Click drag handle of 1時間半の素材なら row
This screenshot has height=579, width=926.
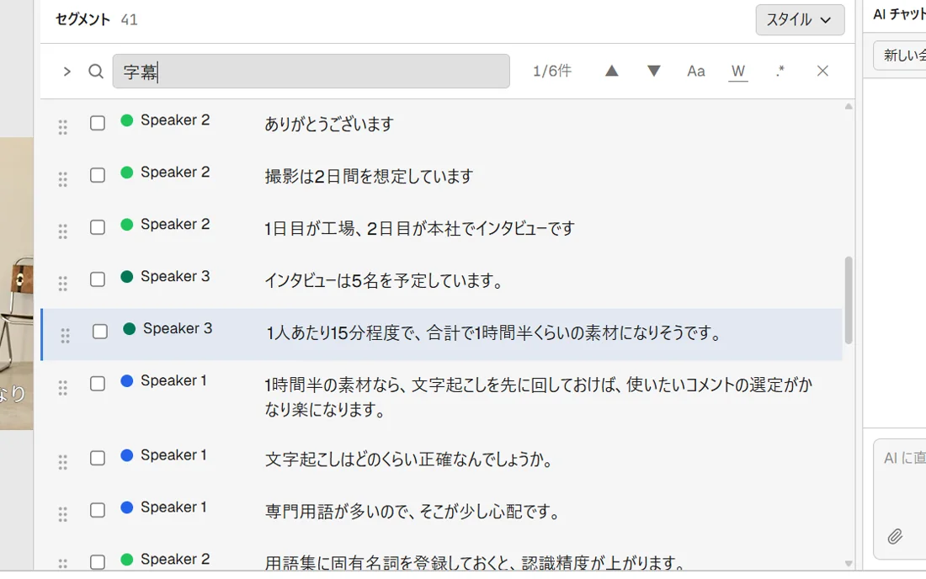click(62, 388)
